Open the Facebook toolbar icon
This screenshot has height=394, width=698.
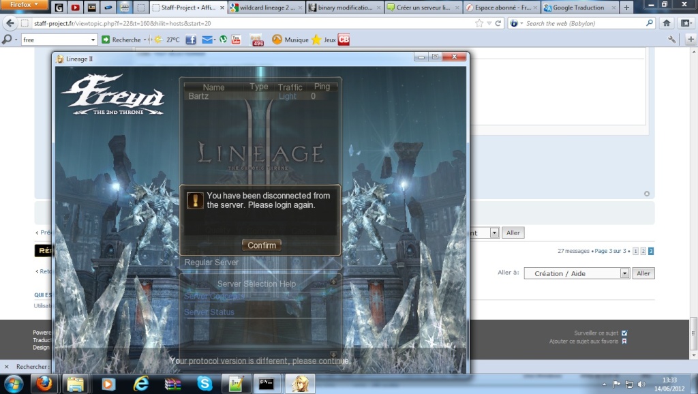pos(191,40)
